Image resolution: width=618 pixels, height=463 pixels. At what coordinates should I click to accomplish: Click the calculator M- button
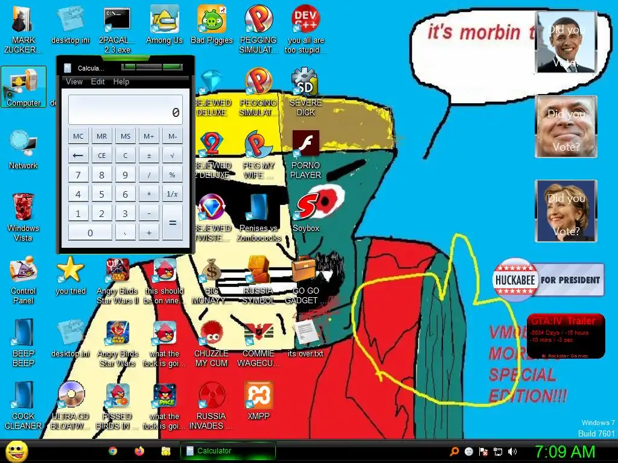[x=173, y=136]
